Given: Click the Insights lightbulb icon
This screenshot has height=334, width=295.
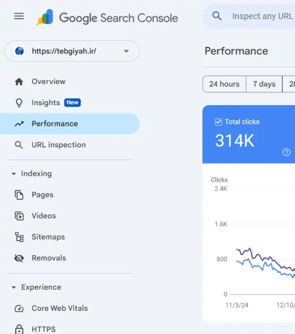Looking at the screenshot, I should point(19,103).
